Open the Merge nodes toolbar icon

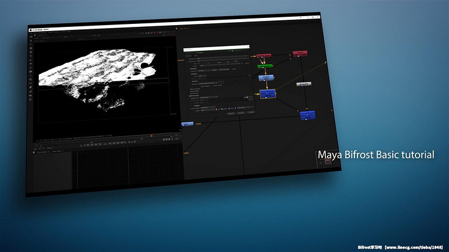click(31, 63)
